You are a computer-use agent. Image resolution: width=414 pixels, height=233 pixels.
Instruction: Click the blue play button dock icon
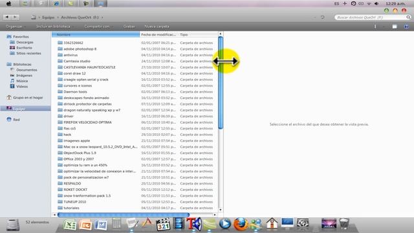225,224
